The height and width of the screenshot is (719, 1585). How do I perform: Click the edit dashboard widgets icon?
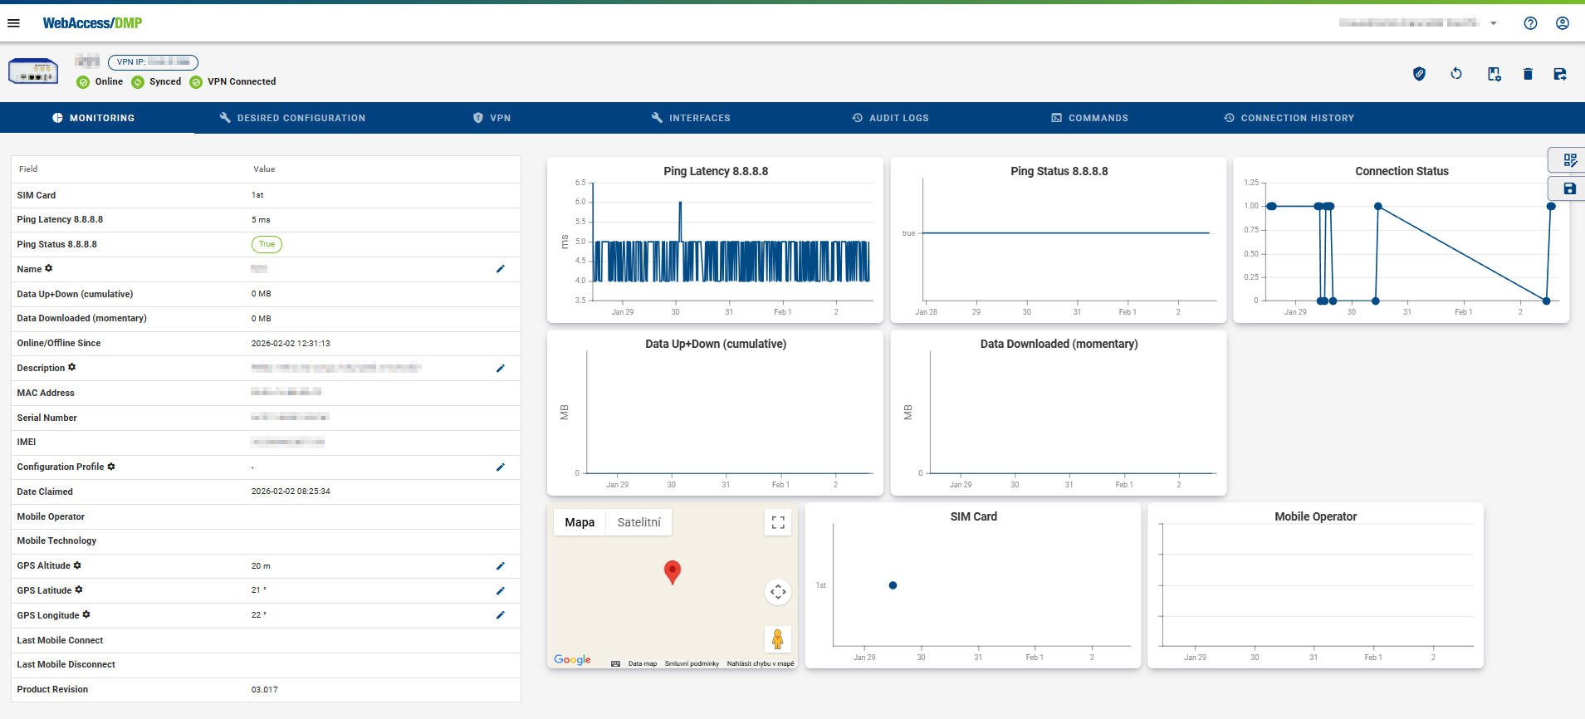pos(1569,160)
